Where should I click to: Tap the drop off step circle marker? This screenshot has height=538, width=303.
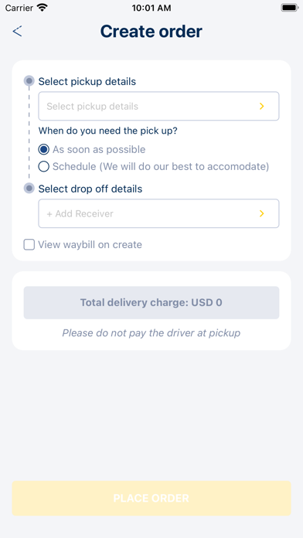click(x=29, y=189)
